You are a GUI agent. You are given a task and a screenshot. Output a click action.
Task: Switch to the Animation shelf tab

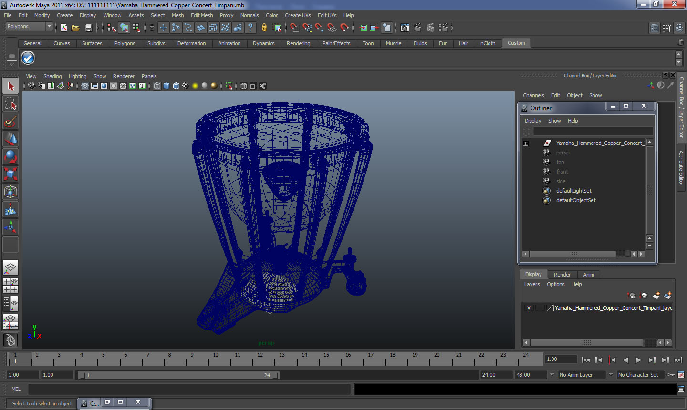(x=229, y=43)
